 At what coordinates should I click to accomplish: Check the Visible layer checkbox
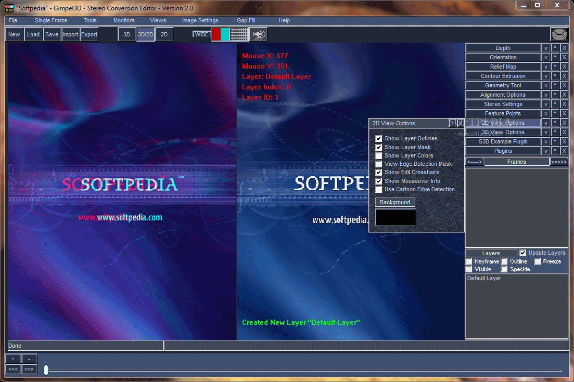pyautogui.click(x=469, y=269)
